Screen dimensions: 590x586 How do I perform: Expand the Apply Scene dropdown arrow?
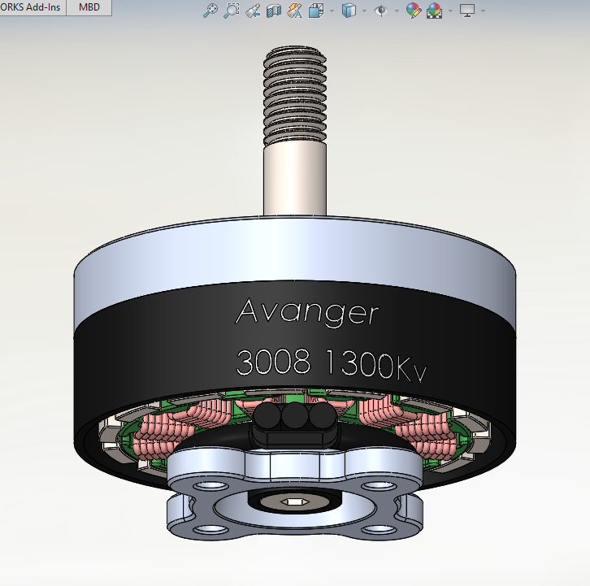pos(450,11)
